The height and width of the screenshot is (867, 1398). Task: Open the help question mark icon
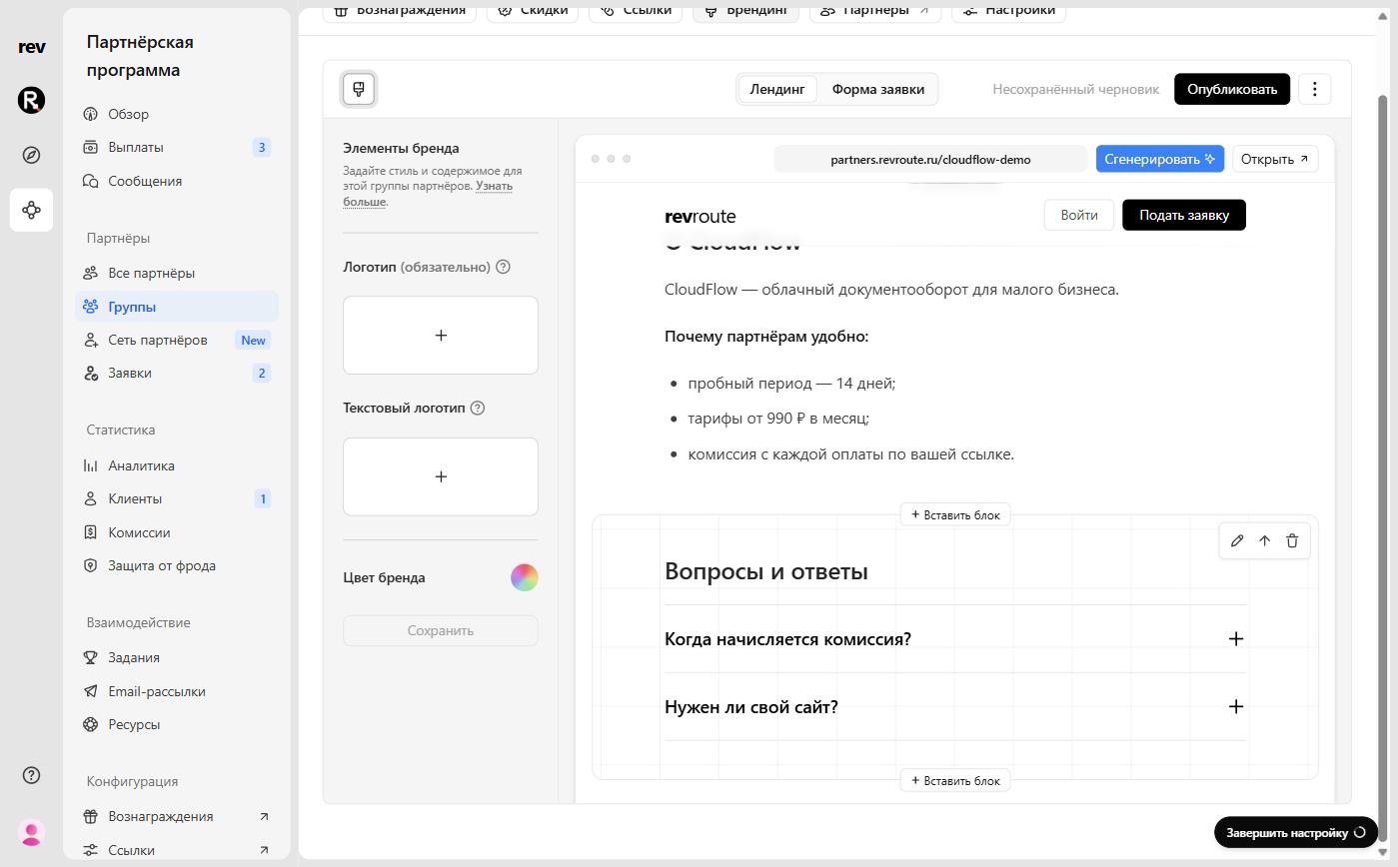pos(31,775)
